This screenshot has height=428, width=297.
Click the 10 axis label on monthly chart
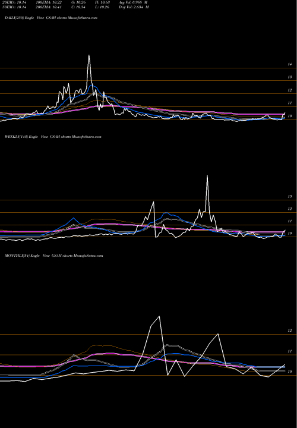pyautogui.click(x=290, y=372)
